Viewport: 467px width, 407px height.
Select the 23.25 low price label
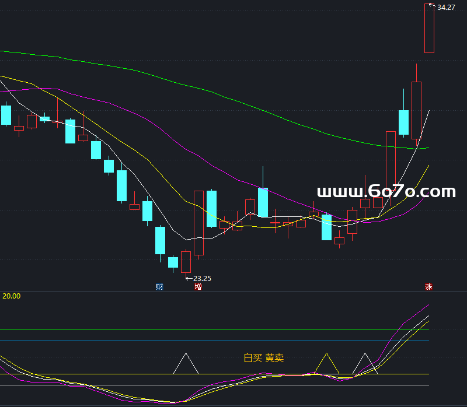coord(202,279)
